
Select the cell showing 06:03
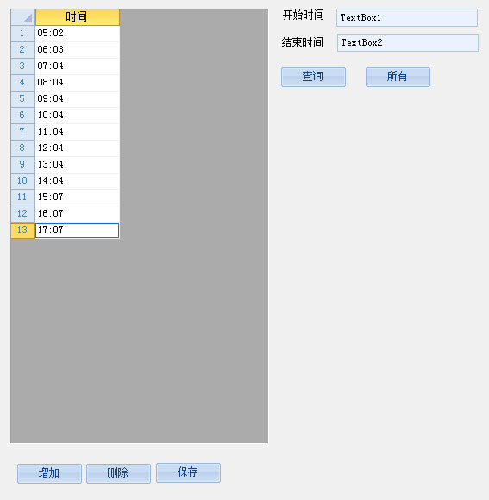(78, 50)
